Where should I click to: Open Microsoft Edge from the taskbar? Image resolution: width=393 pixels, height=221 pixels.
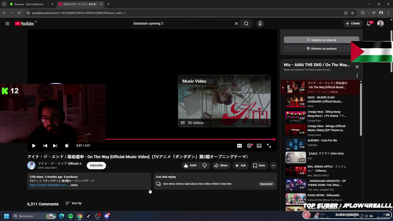62,216
